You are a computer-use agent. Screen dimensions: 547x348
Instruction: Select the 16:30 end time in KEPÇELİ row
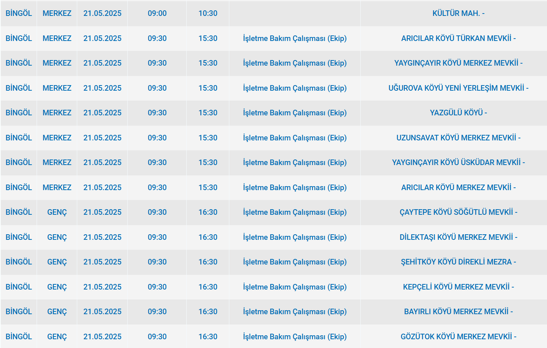tap(208, 287)
